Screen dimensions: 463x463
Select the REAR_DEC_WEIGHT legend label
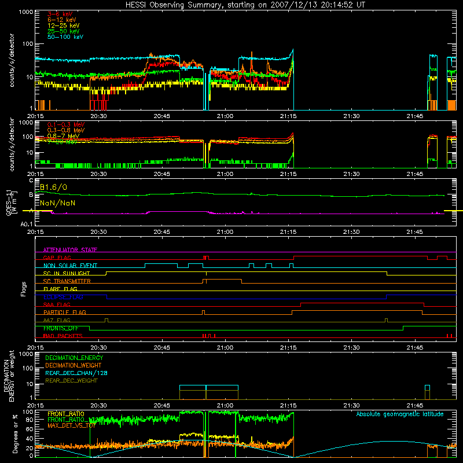coord(71,381)
